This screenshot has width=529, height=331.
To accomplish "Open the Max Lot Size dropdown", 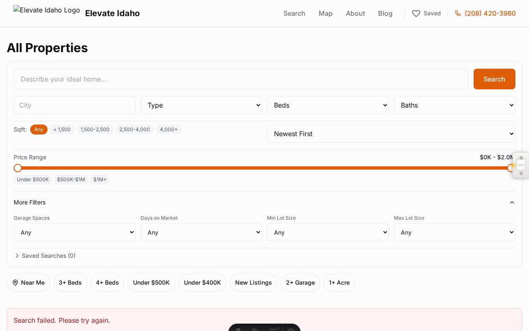I will [x=455, y=232].
